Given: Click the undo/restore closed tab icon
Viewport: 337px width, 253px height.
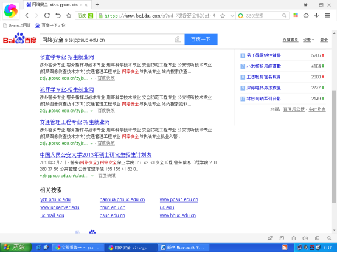Looking at the screenshot, I should [x=58, y=15].
